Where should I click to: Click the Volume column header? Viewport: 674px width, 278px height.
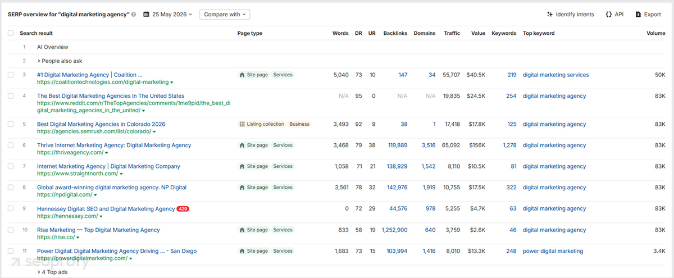pos(655,33)
